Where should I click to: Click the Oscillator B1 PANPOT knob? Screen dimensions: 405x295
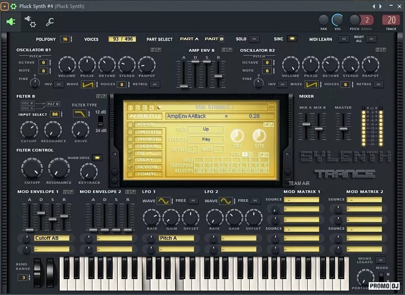(147, 64)
